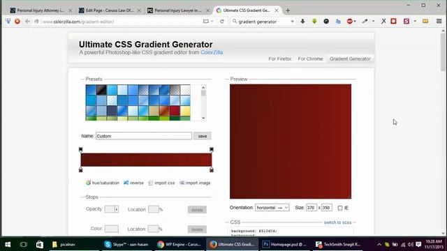Open the For Firefox menu item
The width and height of the screenshot is (447, 251).
point(280,59)
